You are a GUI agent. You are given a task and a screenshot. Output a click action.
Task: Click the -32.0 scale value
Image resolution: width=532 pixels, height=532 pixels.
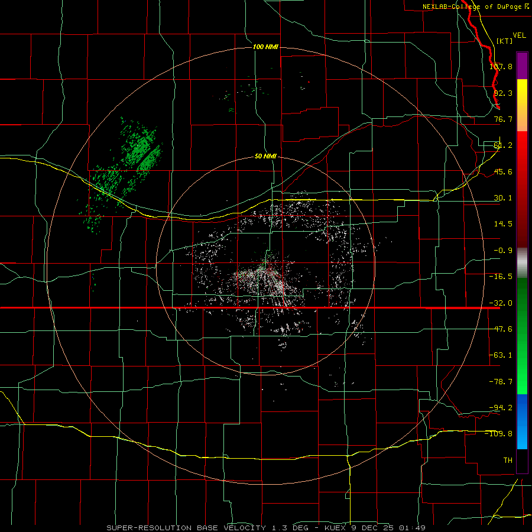coord(501,303)
